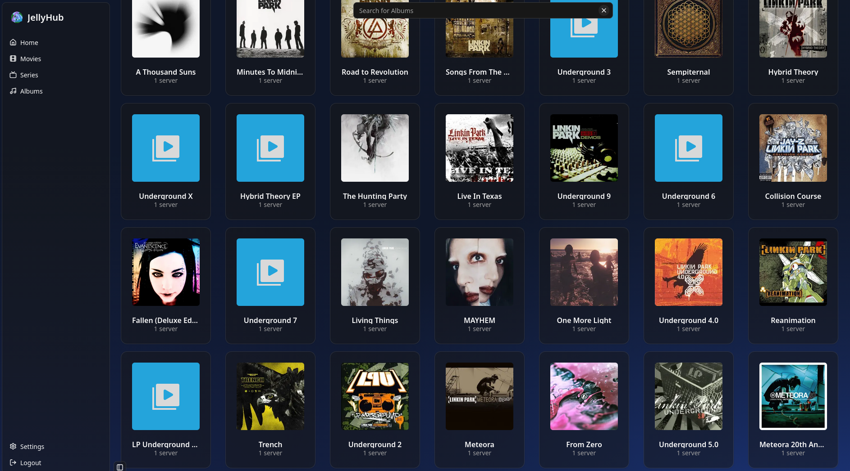
Task: Click the "Collision Course" title text
Action: point(793,196)
